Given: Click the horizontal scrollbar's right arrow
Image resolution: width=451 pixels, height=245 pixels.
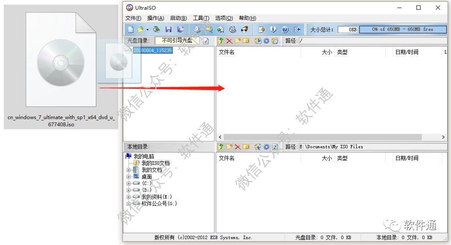Looking at the screenshot, I should [443, 137].
